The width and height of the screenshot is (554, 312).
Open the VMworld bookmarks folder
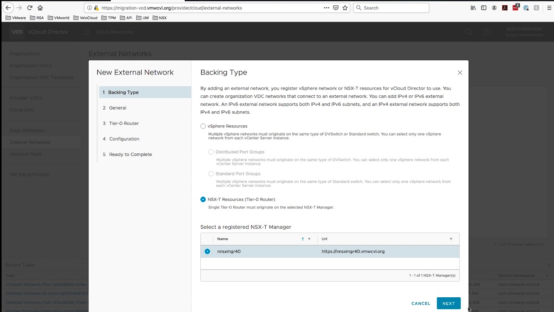58,18
